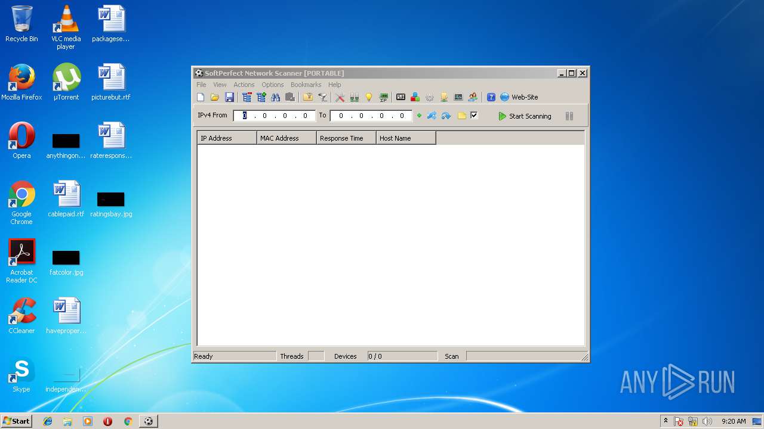Click the Response Time column header

coord(347,138)
